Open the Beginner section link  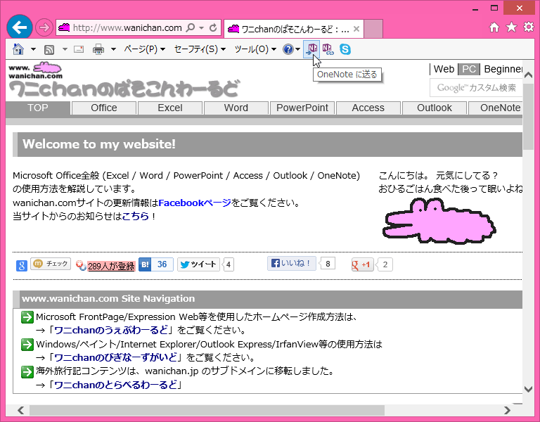click(503, 69)
